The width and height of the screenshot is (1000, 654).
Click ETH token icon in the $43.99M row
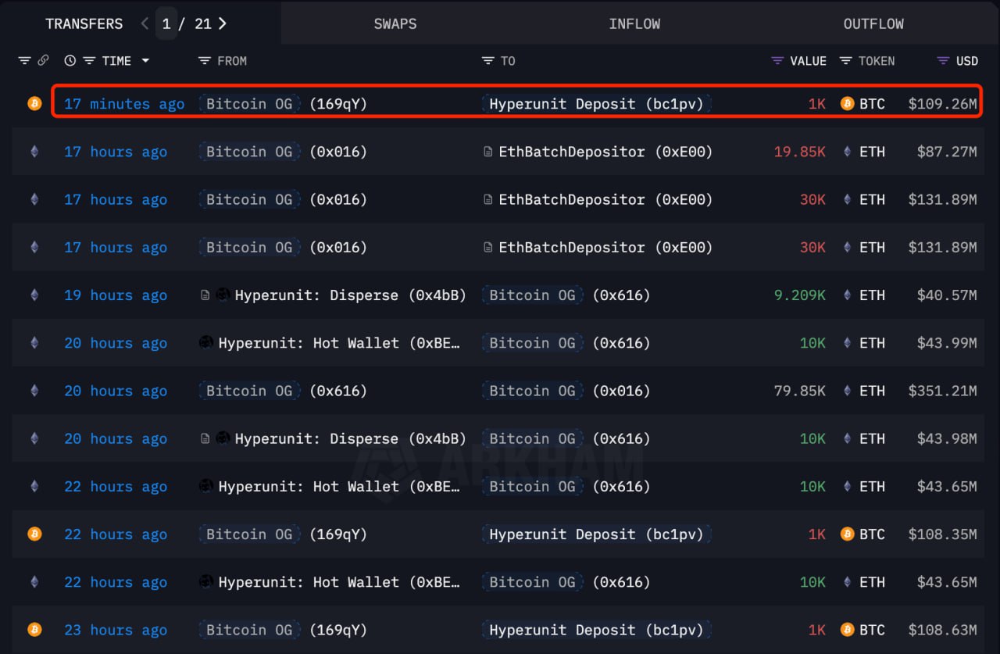(848, 343)
